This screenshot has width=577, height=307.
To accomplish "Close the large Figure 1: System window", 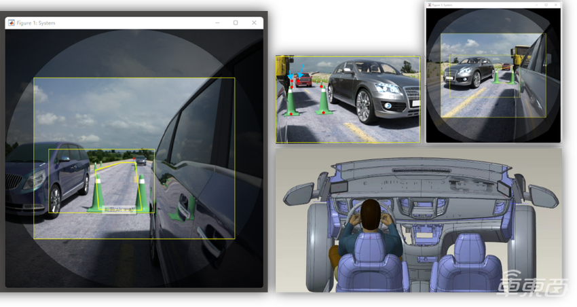I will click(254, 23).
